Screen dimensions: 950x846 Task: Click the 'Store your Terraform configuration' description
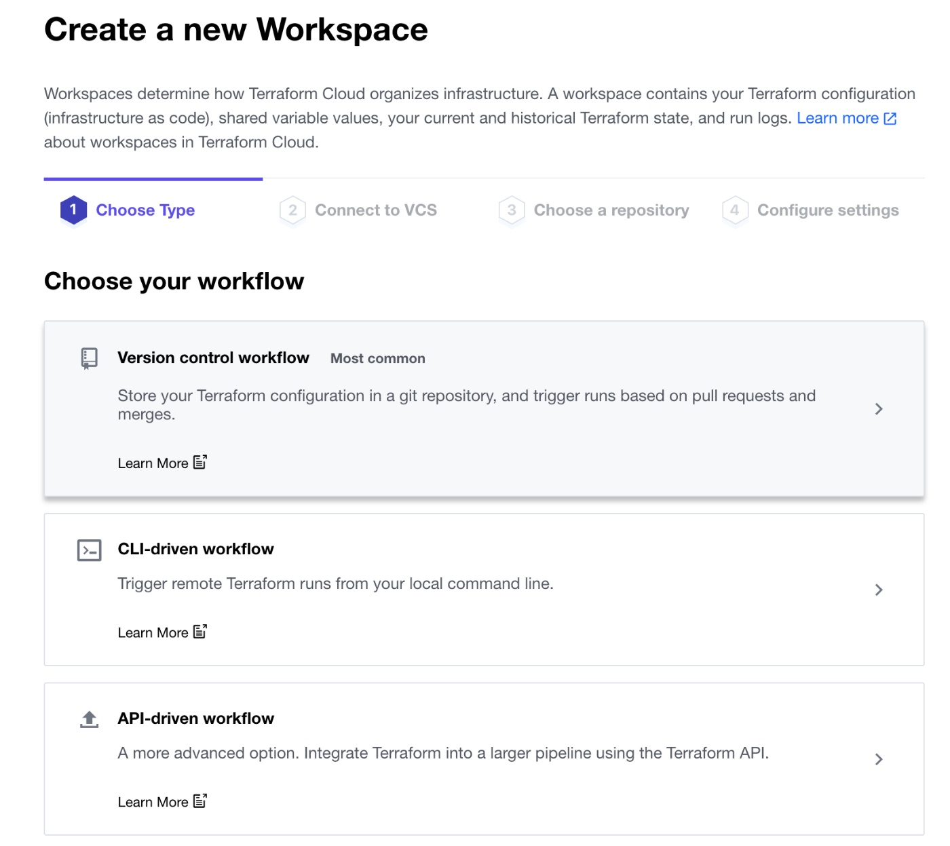467,405
